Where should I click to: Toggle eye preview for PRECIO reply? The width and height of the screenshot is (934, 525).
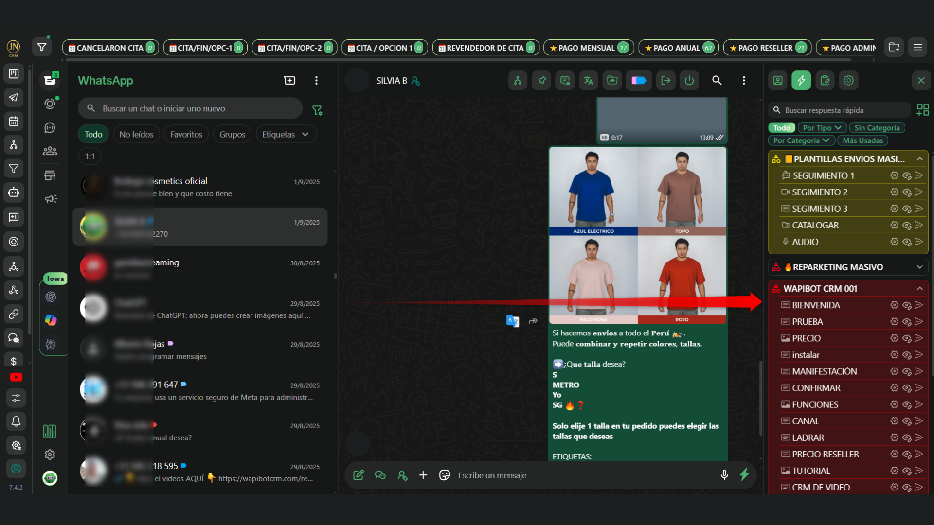[x=907, y=338]
